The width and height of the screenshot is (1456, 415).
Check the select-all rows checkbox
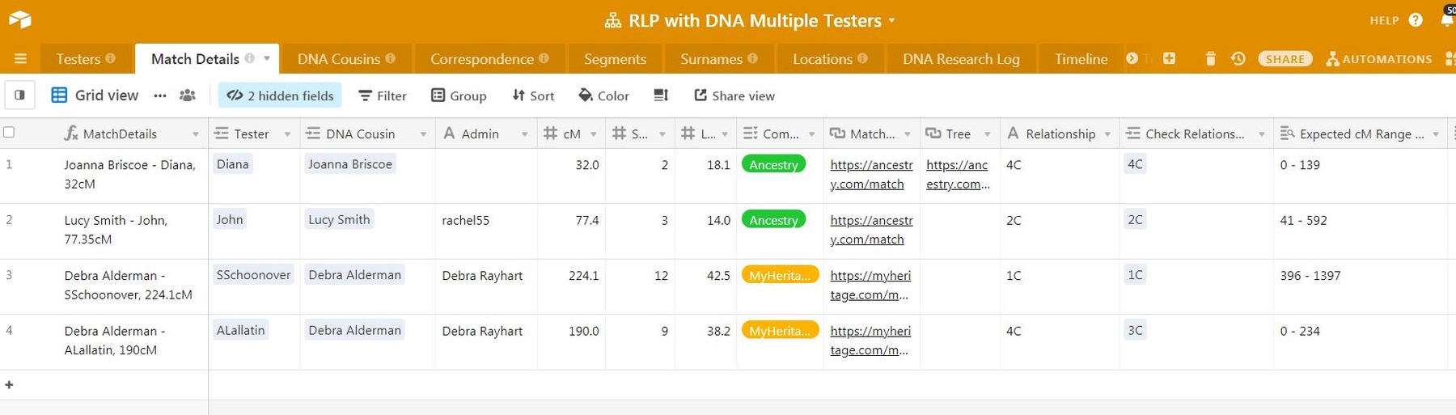[x=9, y=133]
